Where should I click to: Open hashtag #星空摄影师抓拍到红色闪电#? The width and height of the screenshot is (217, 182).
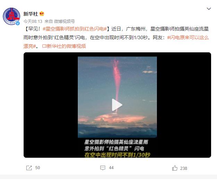75,29
